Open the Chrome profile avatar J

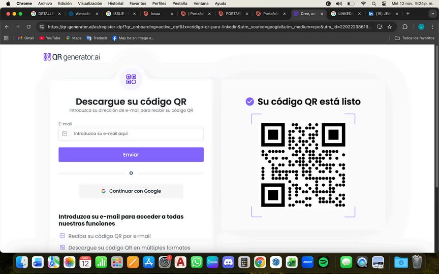point(421,27)
